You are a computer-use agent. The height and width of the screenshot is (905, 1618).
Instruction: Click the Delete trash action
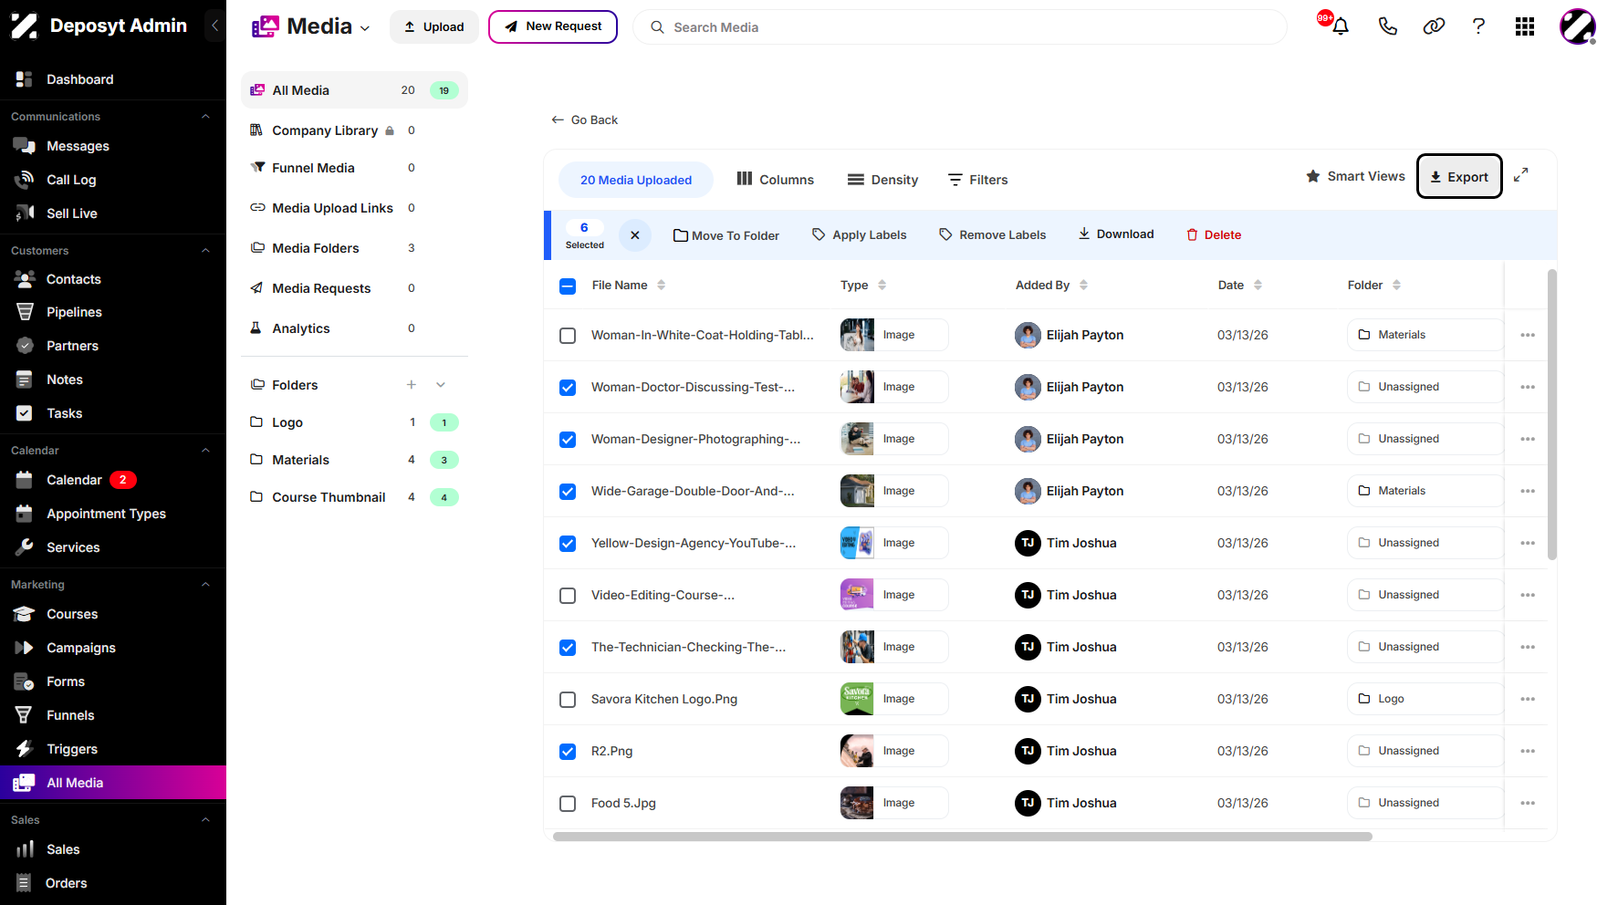coord(1214,235)
